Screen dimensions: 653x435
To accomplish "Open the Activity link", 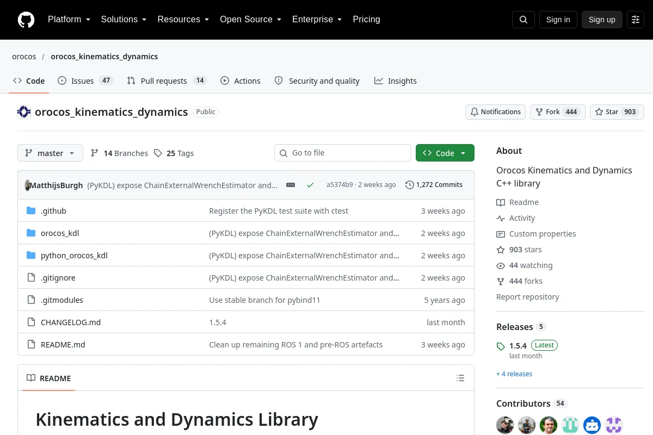I will [x=516, y=218].
